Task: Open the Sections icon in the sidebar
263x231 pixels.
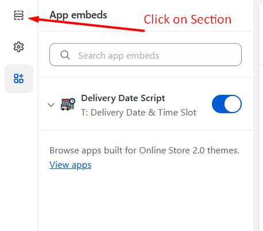Action: [x=18, y=16]
